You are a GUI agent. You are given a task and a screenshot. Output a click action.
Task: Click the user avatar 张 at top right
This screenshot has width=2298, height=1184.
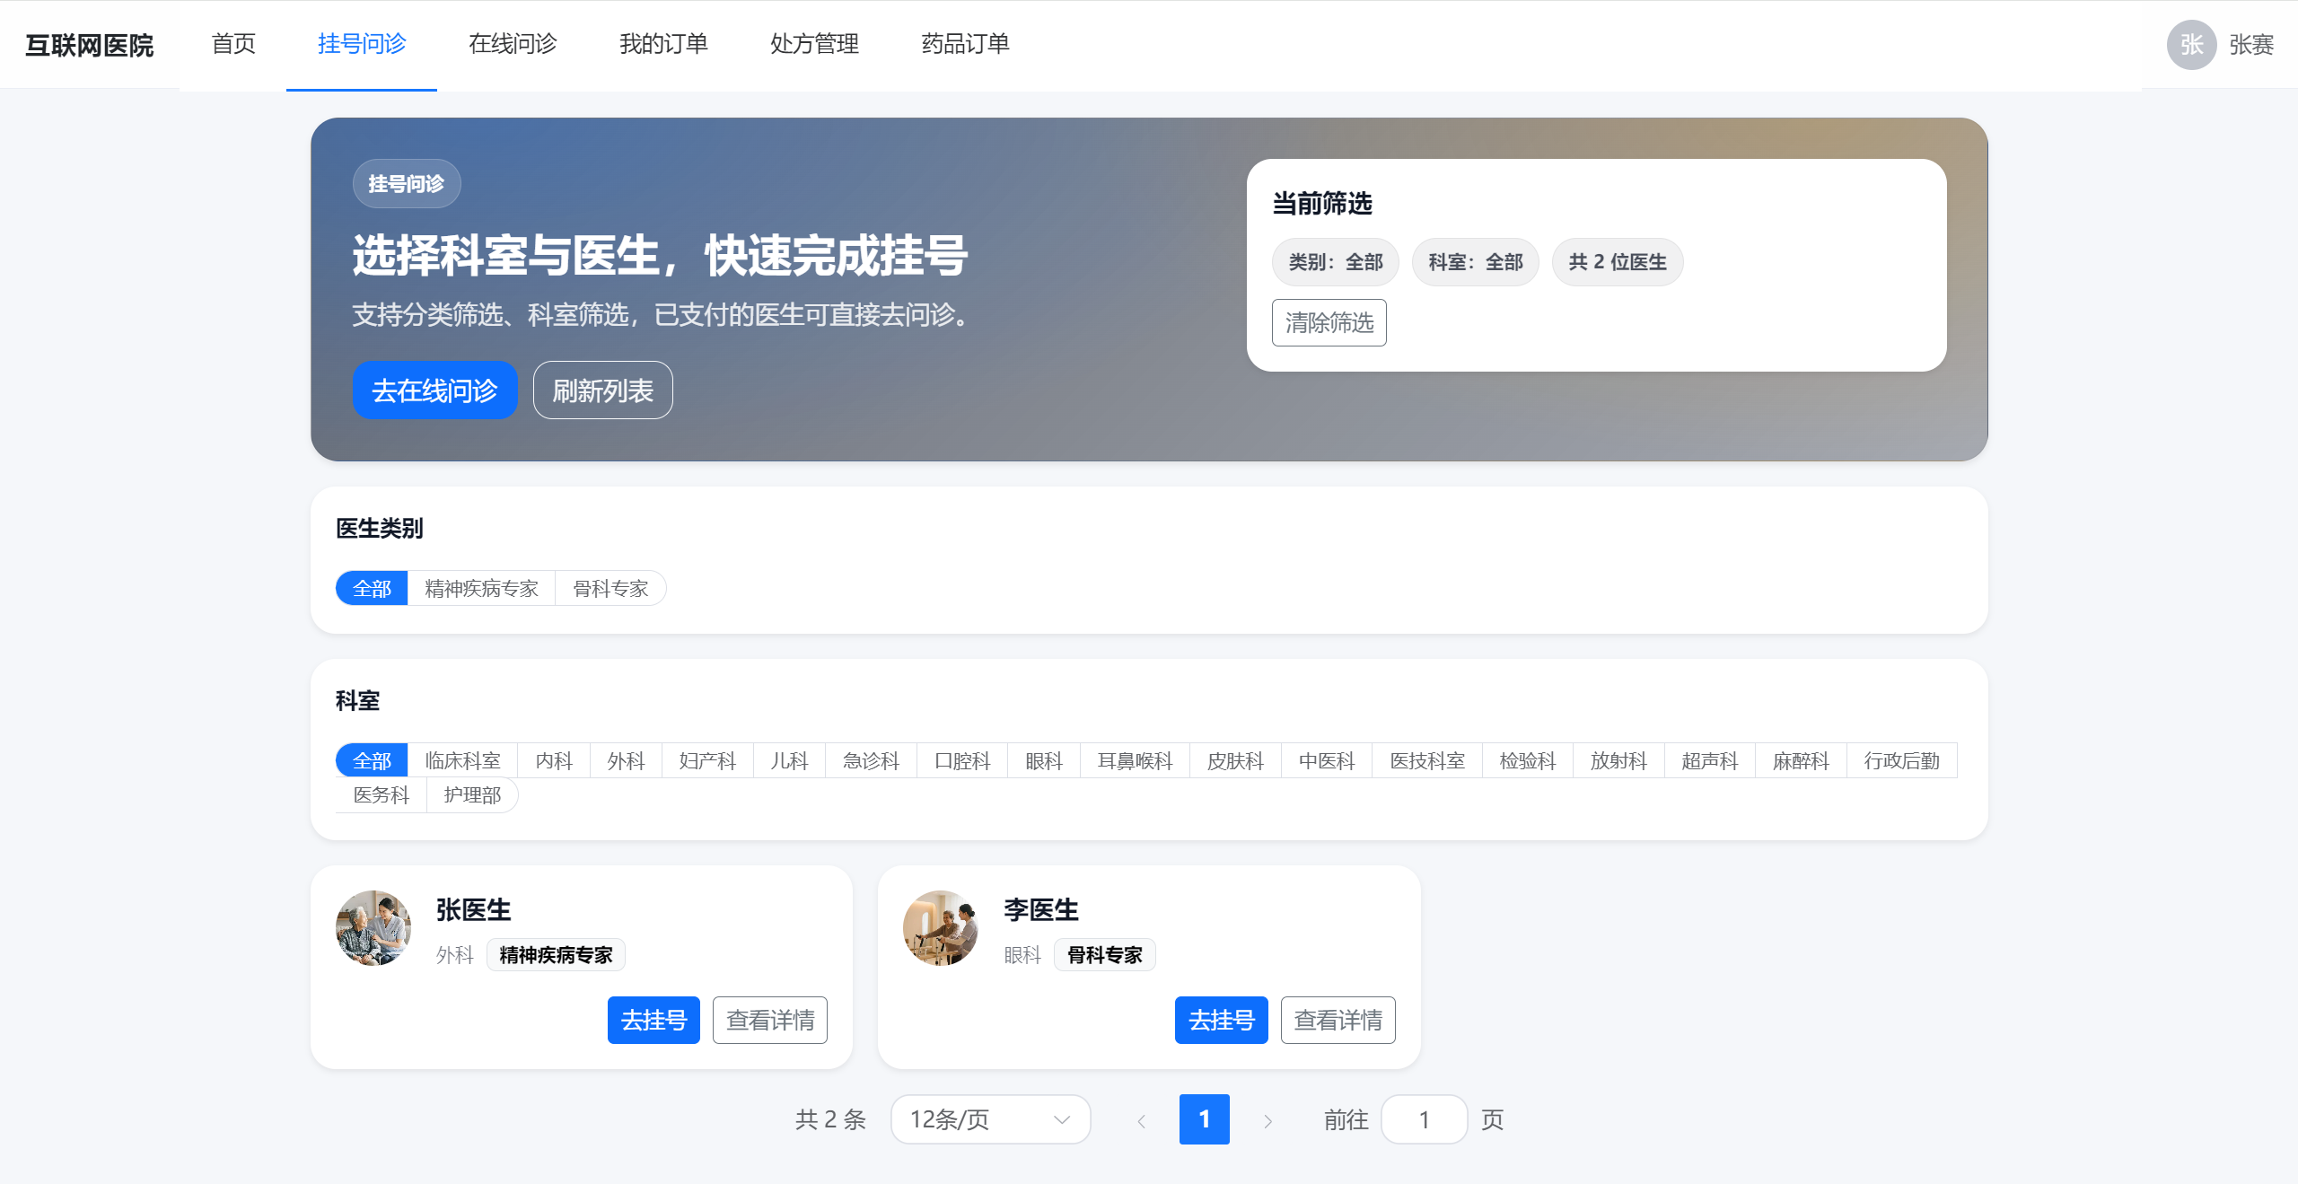pos(2192,44)
